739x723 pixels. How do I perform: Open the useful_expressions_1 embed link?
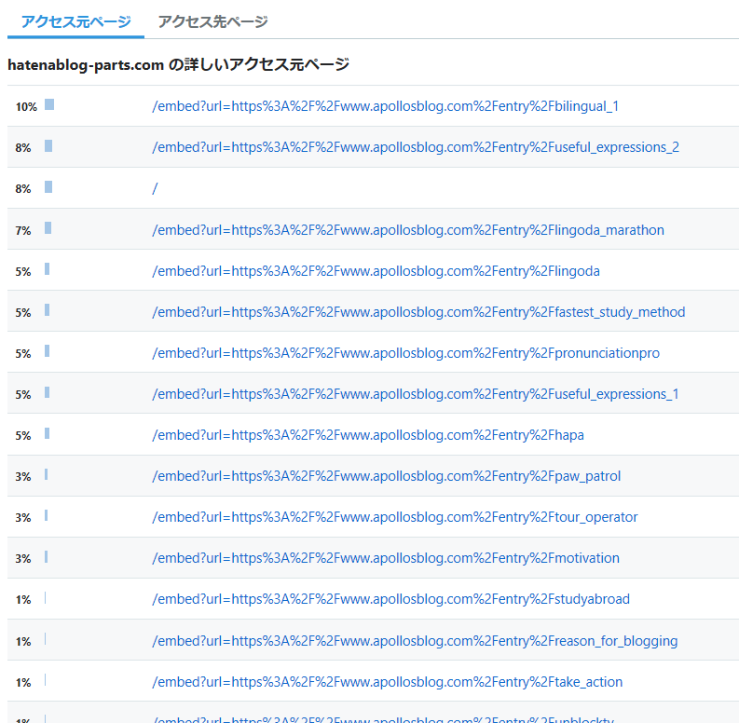pos(416,394)
